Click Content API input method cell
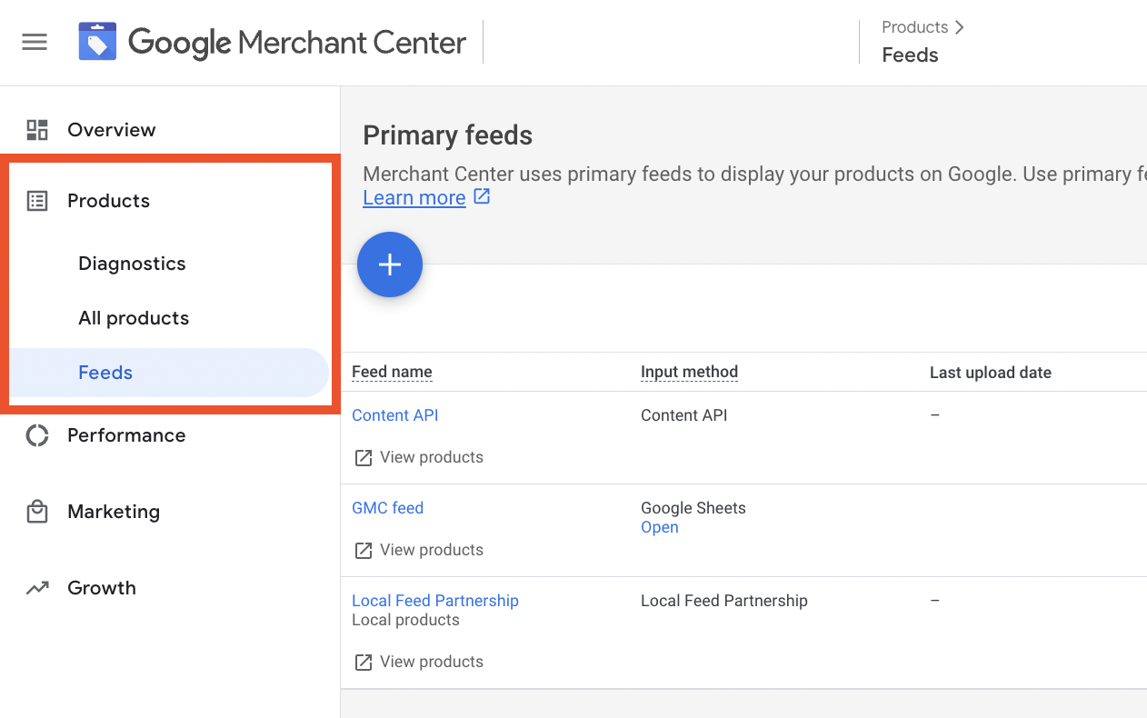The width and height of the screenshot is (1147, 718). click(684, 415)
